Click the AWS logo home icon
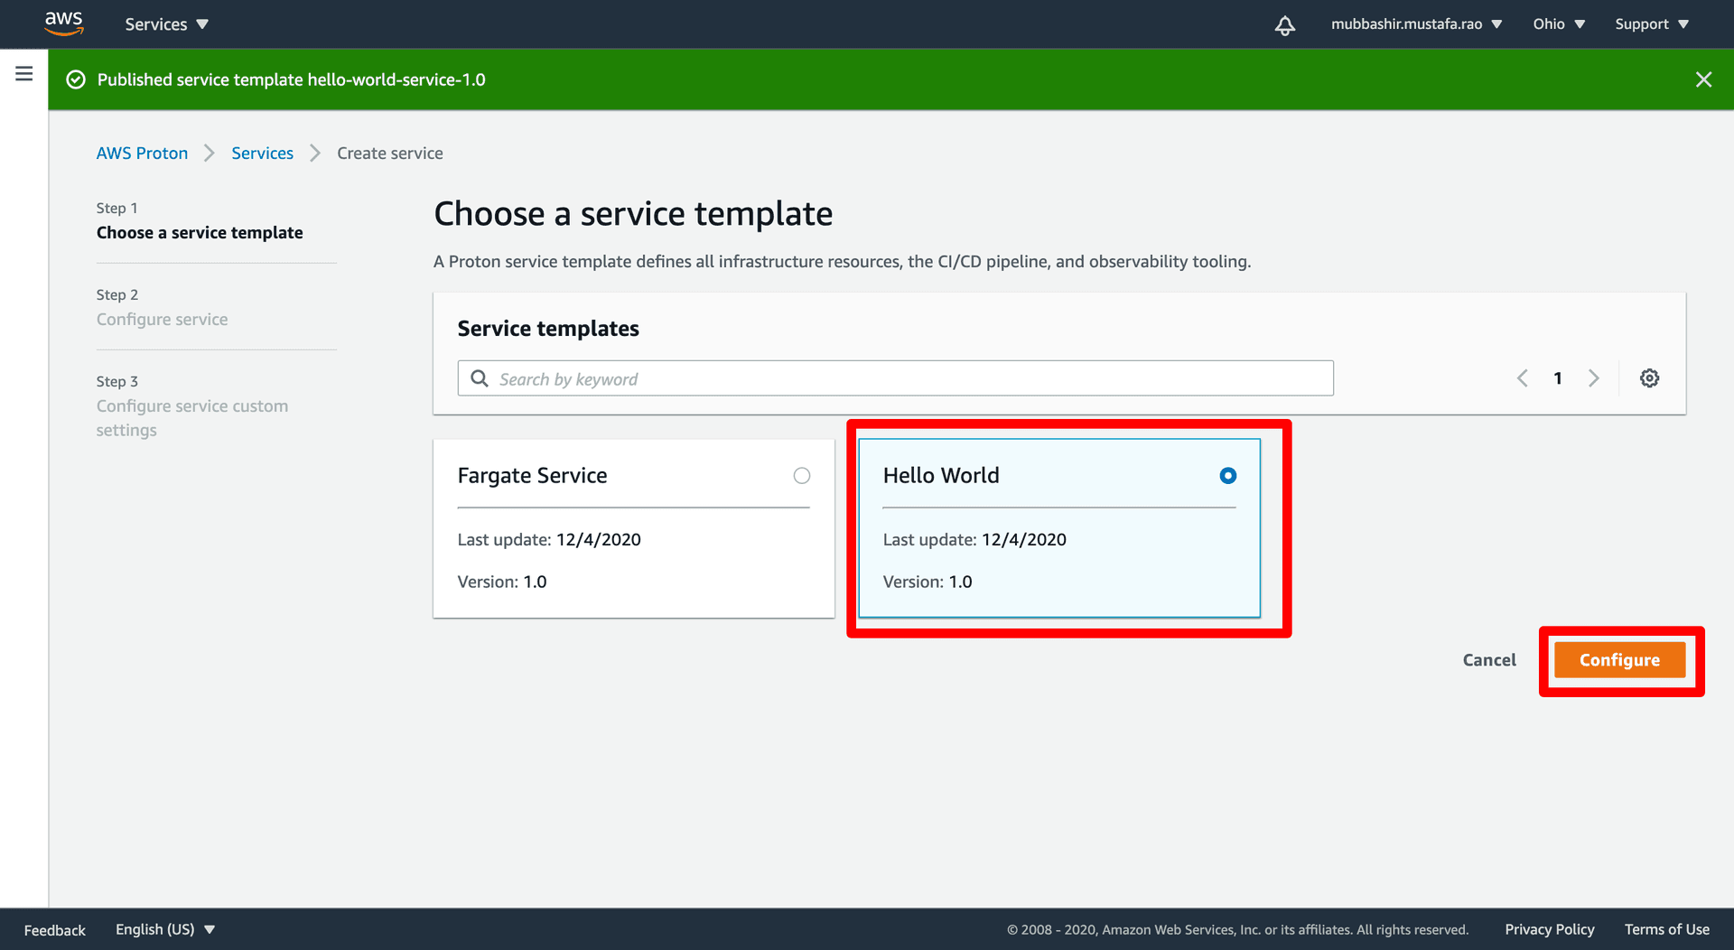Image resolution: width=1734 pixels, height=950 pixels. coord(64,23)
